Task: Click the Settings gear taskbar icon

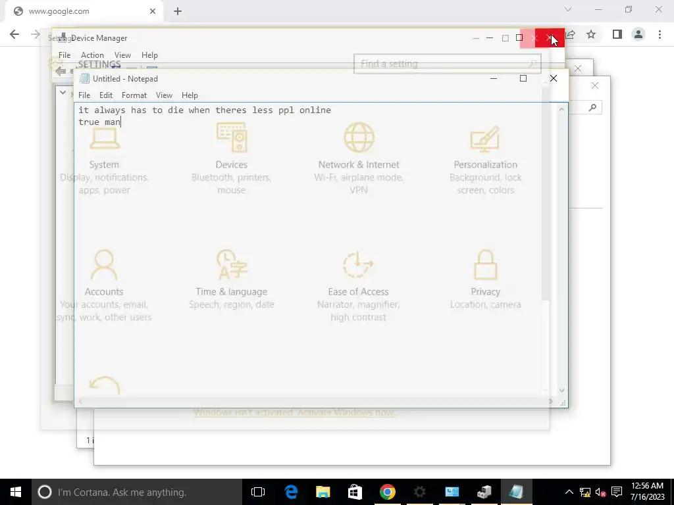Action: tap(419, 492)
